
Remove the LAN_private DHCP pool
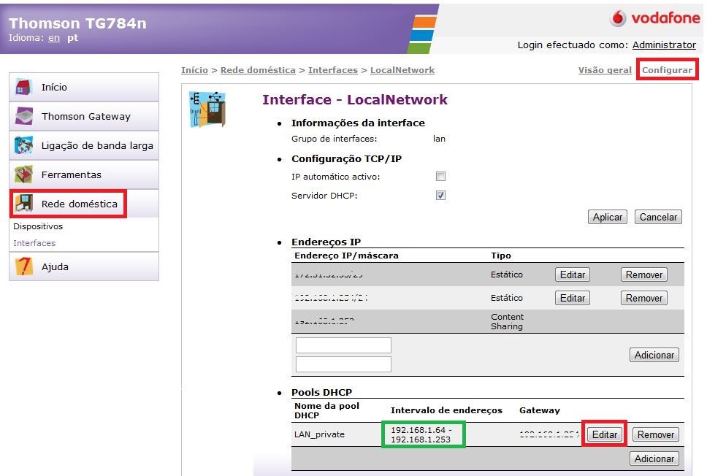[x=655, y=434]
